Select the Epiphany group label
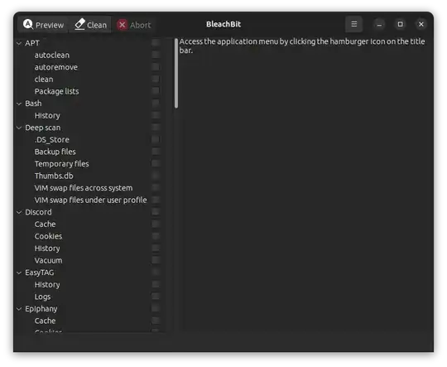The width and height of the screenshot is (447, 367). click(x=41, y=309)
